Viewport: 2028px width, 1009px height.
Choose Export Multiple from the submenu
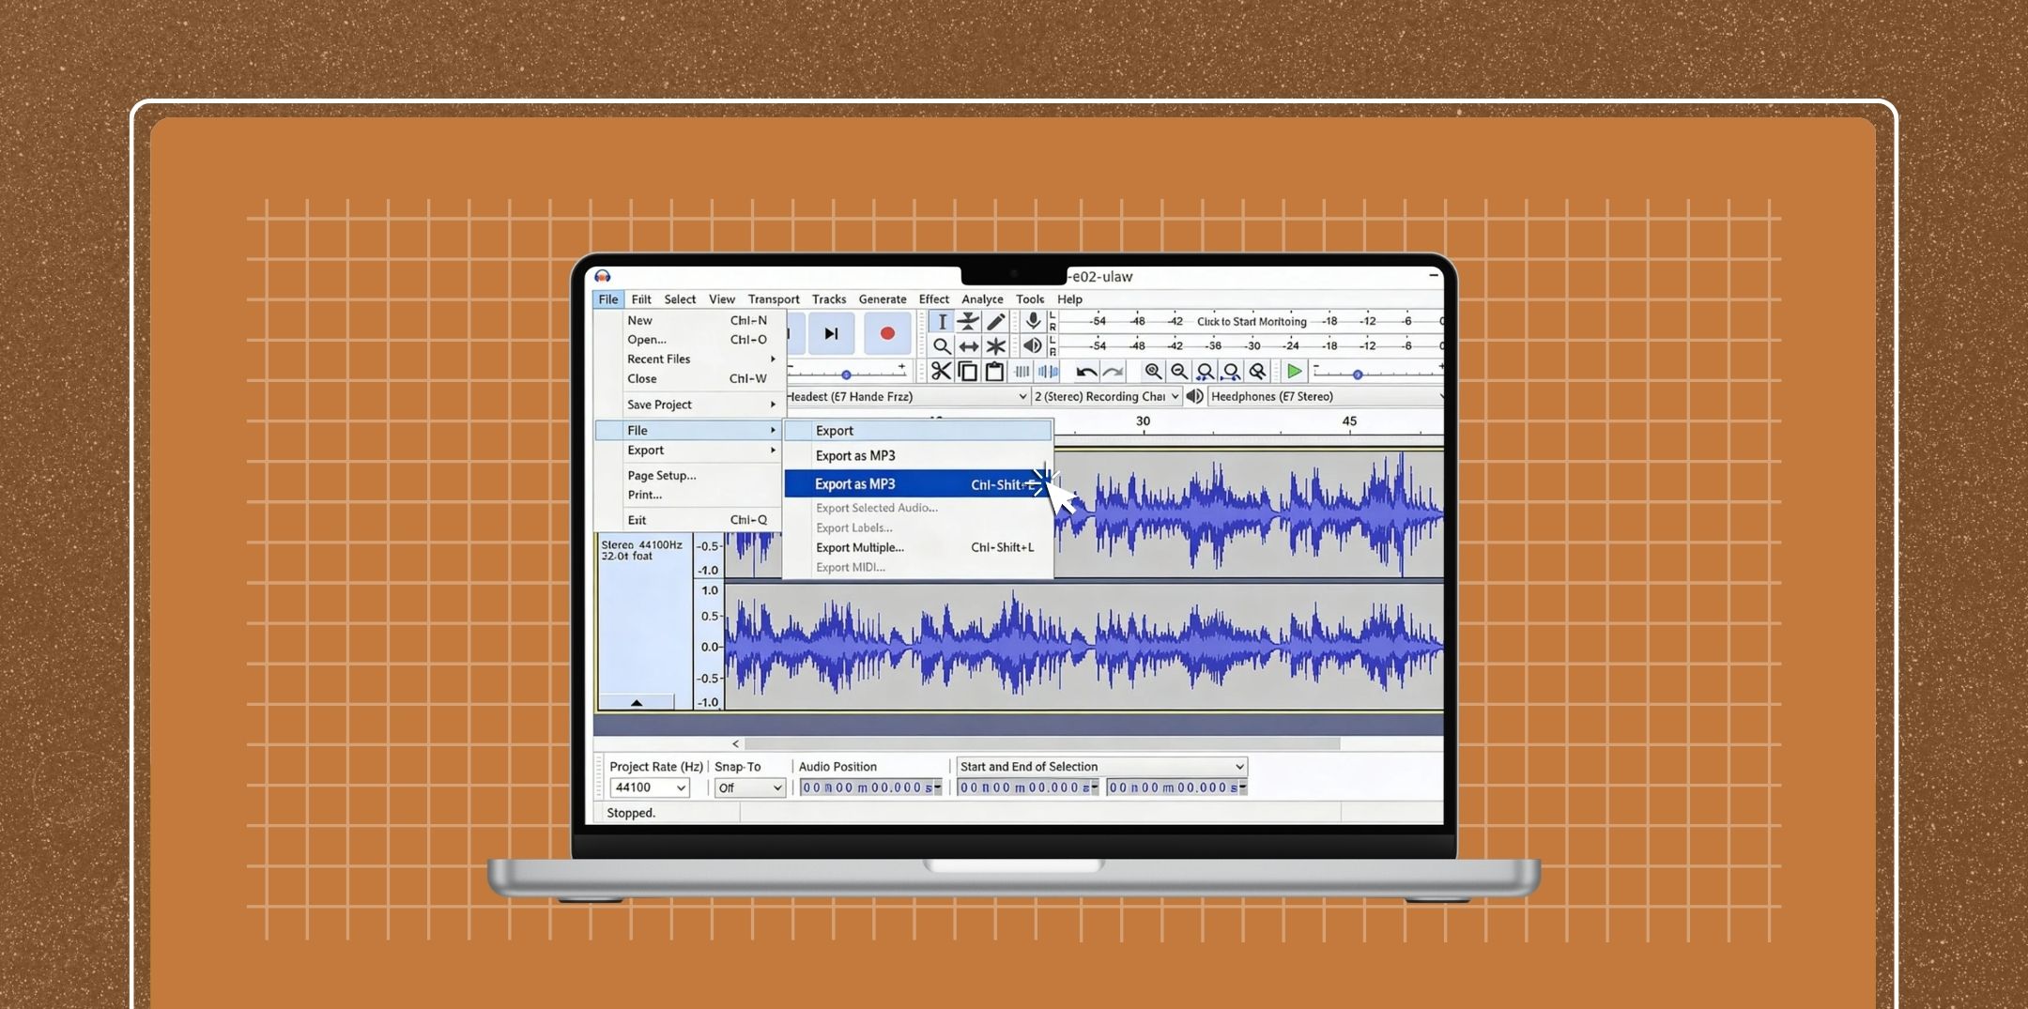pyautogui.click(x=859, y=547)
